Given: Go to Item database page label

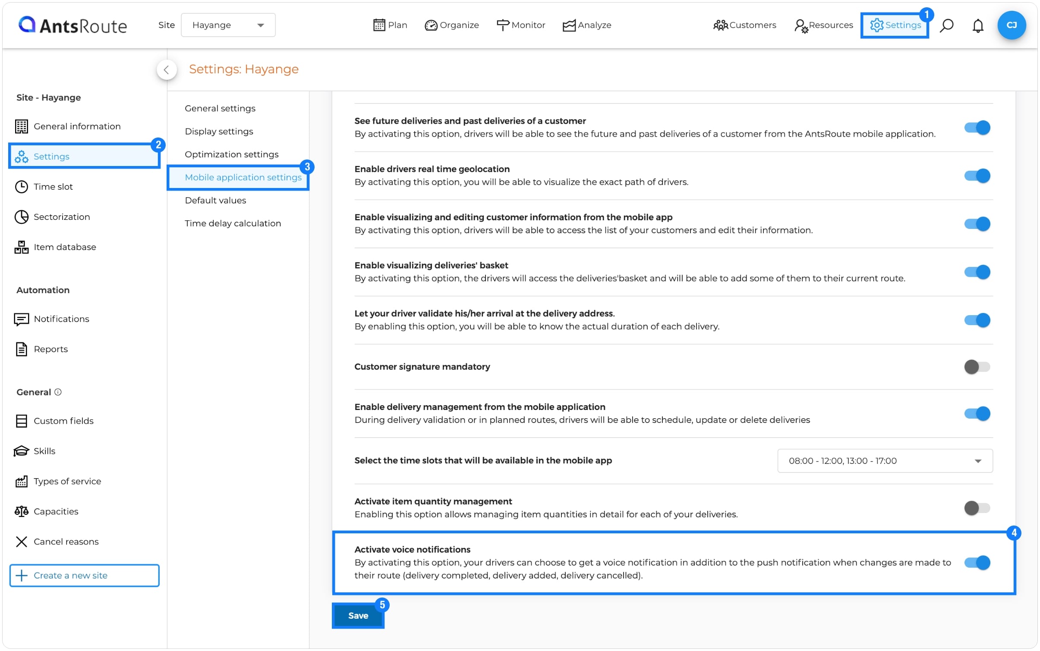Looking at the screenshot, I should coord(65,247).
